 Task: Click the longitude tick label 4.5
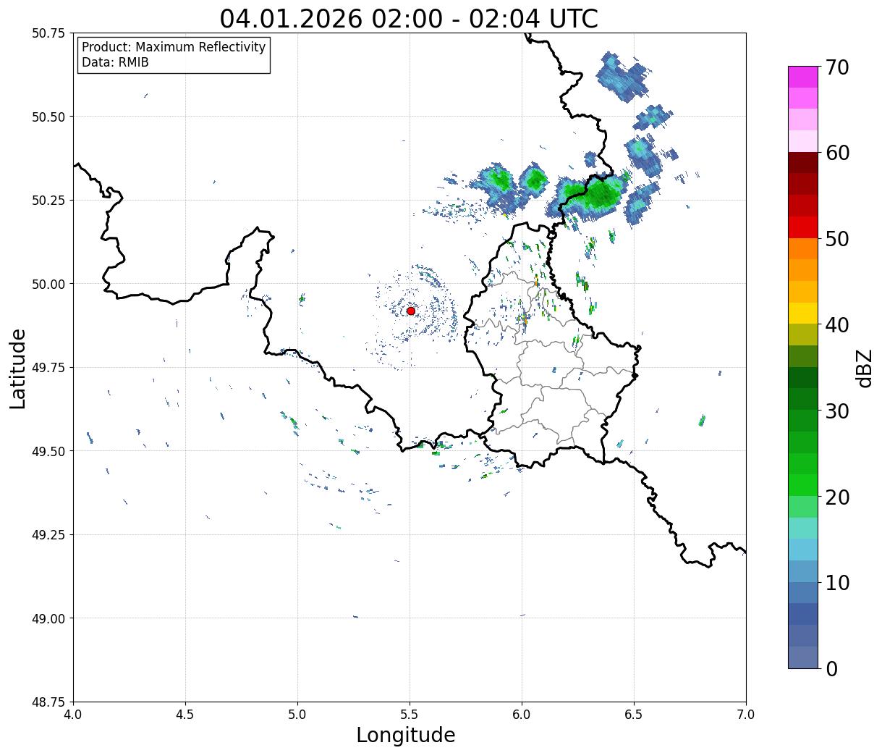(185, 714)
